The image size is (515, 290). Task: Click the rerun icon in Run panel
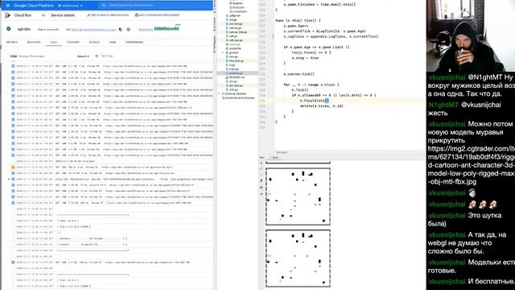click(x=262, y=163)
